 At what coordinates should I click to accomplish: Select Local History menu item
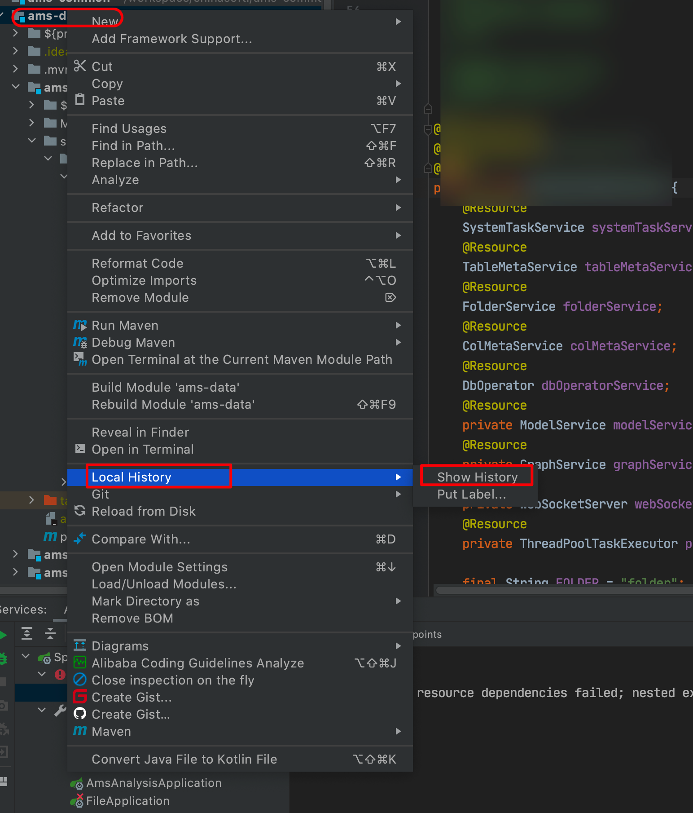240,477
